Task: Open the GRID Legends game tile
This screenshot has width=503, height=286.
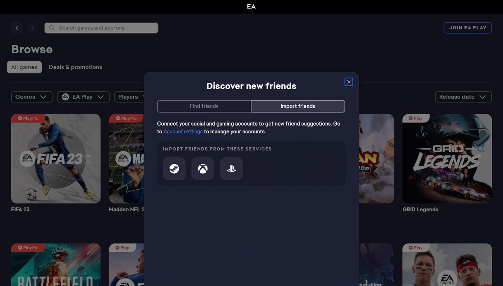Action: click(x=447, y=158)
